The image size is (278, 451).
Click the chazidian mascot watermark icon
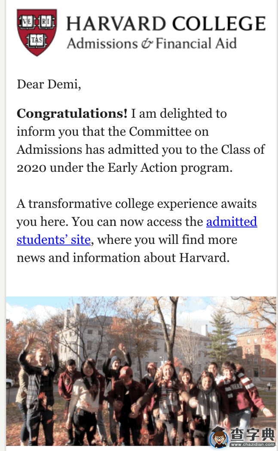click(x=219, y=437)
